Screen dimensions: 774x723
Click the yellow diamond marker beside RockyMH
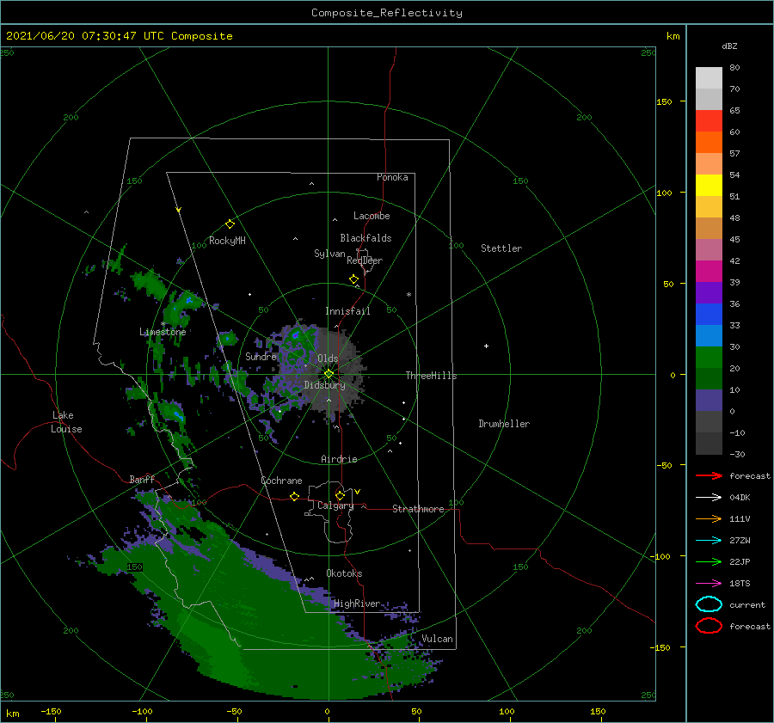230,224
